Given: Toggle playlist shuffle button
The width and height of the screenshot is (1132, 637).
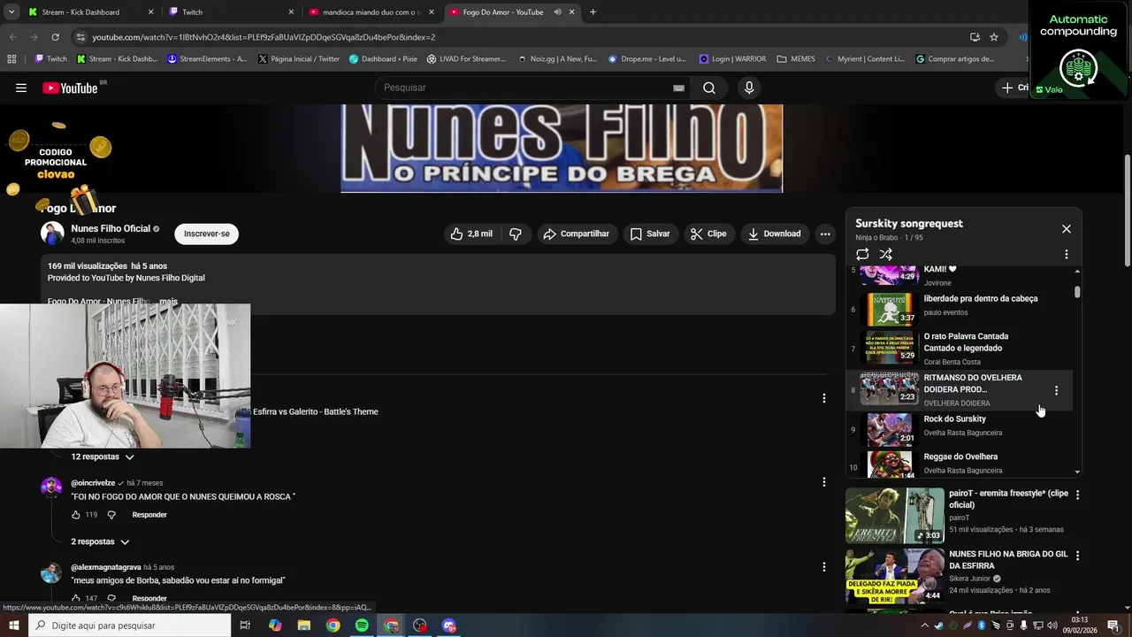Looking at the screenshot, I should point(885,254).
